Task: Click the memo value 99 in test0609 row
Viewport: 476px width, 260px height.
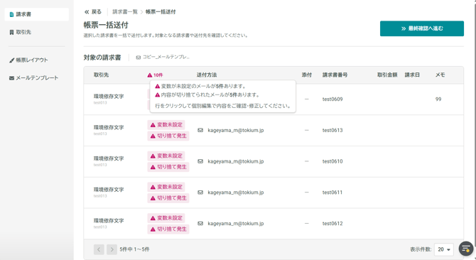Action: click(x=438, y=99)
